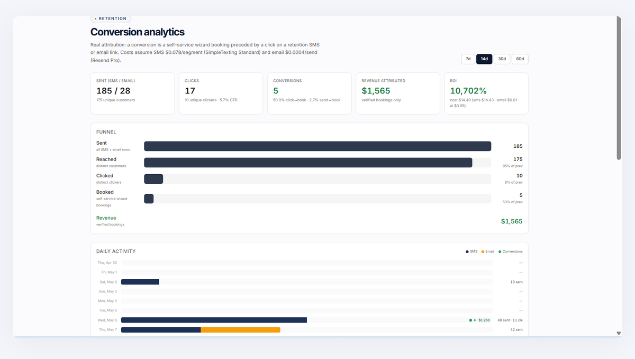Viewport: 635px width, 359px height.
Task: Click the '175 unique customers' text
Action: coord(115,100)
